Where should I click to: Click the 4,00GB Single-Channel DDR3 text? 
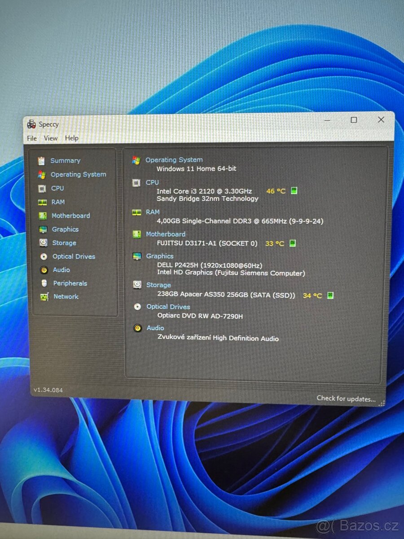coord(240,221)
